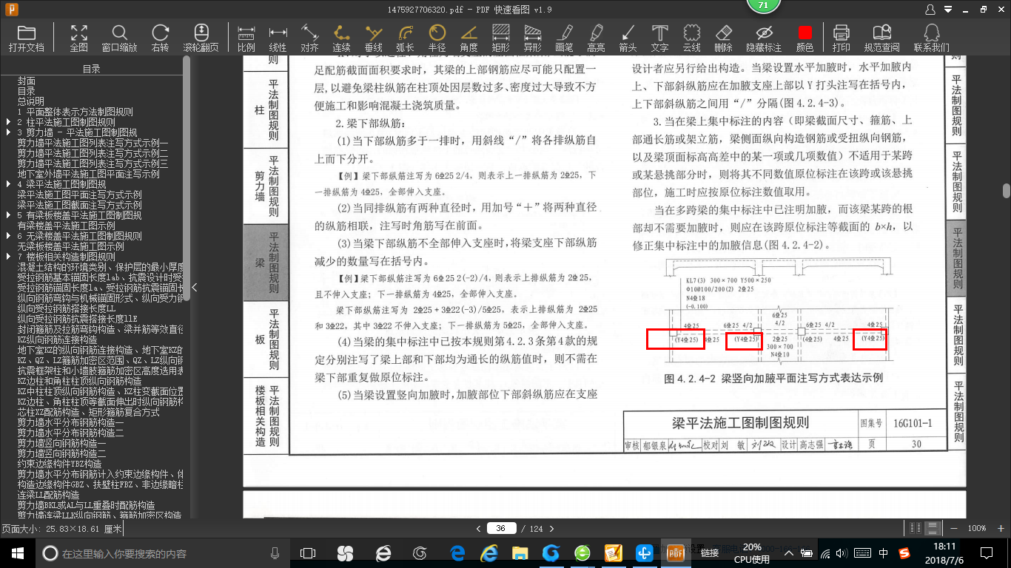Open 纵向受拉钢筋搭接长度LL bookmark
Image resolution: width=1011 pixels, height=568 pixels.
(67, 308)
